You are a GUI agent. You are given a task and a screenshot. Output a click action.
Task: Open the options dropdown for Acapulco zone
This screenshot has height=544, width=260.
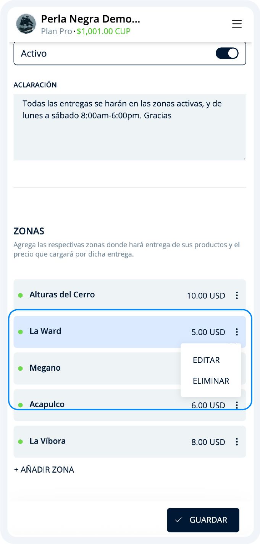(237, 405)
